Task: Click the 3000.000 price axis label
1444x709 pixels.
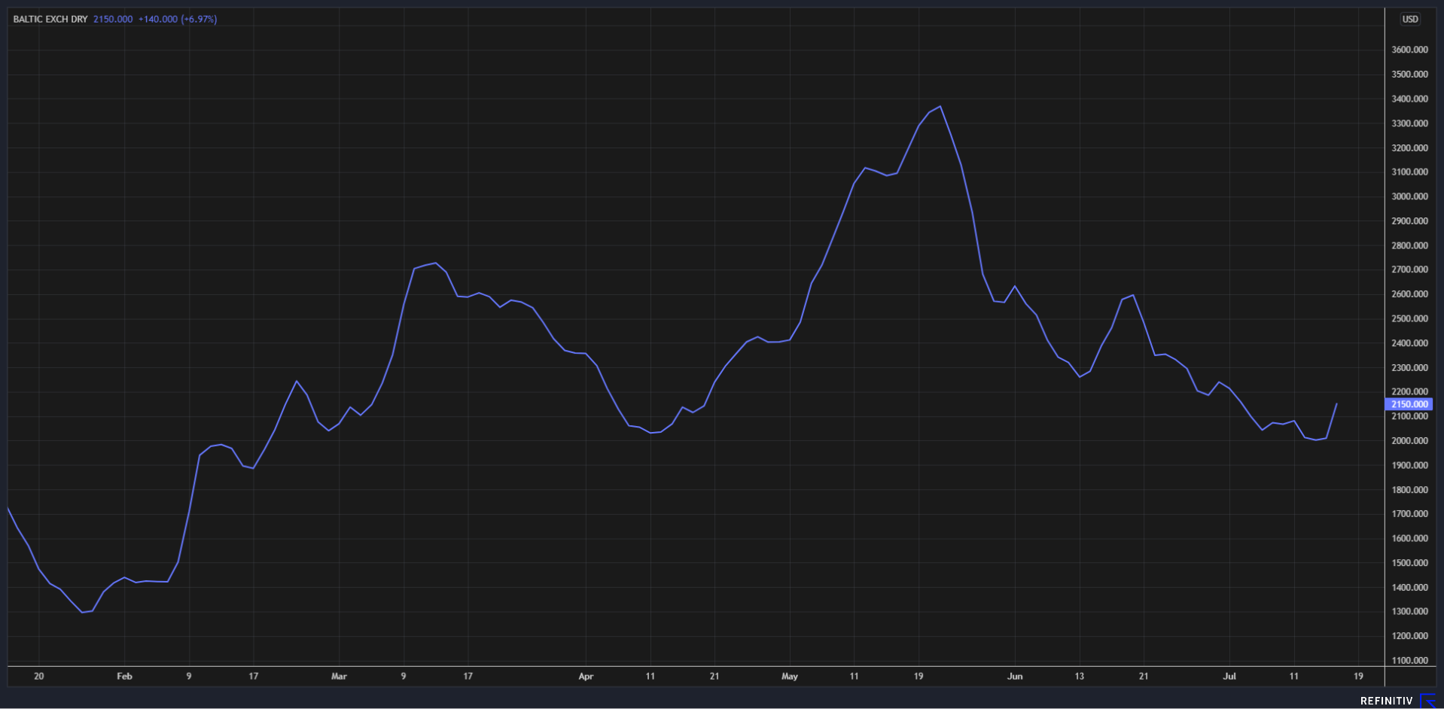Action: [x=1409, y=196]
